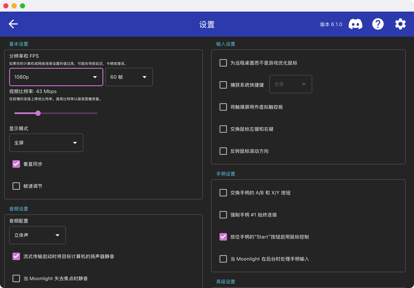Screen dimensions: 414x288
Task: Click the 版本 6.1.0 version text
Action: tap(331, 24)
